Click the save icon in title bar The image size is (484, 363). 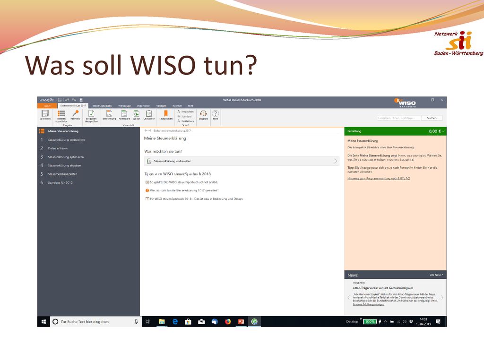[60, 100]
